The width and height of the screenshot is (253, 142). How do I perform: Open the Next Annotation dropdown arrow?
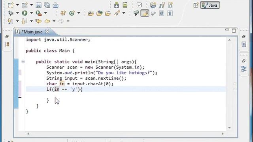pos(17,21)
